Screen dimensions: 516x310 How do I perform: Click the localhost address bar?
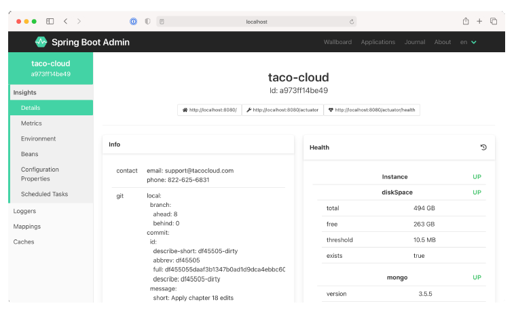coord(257,22)
